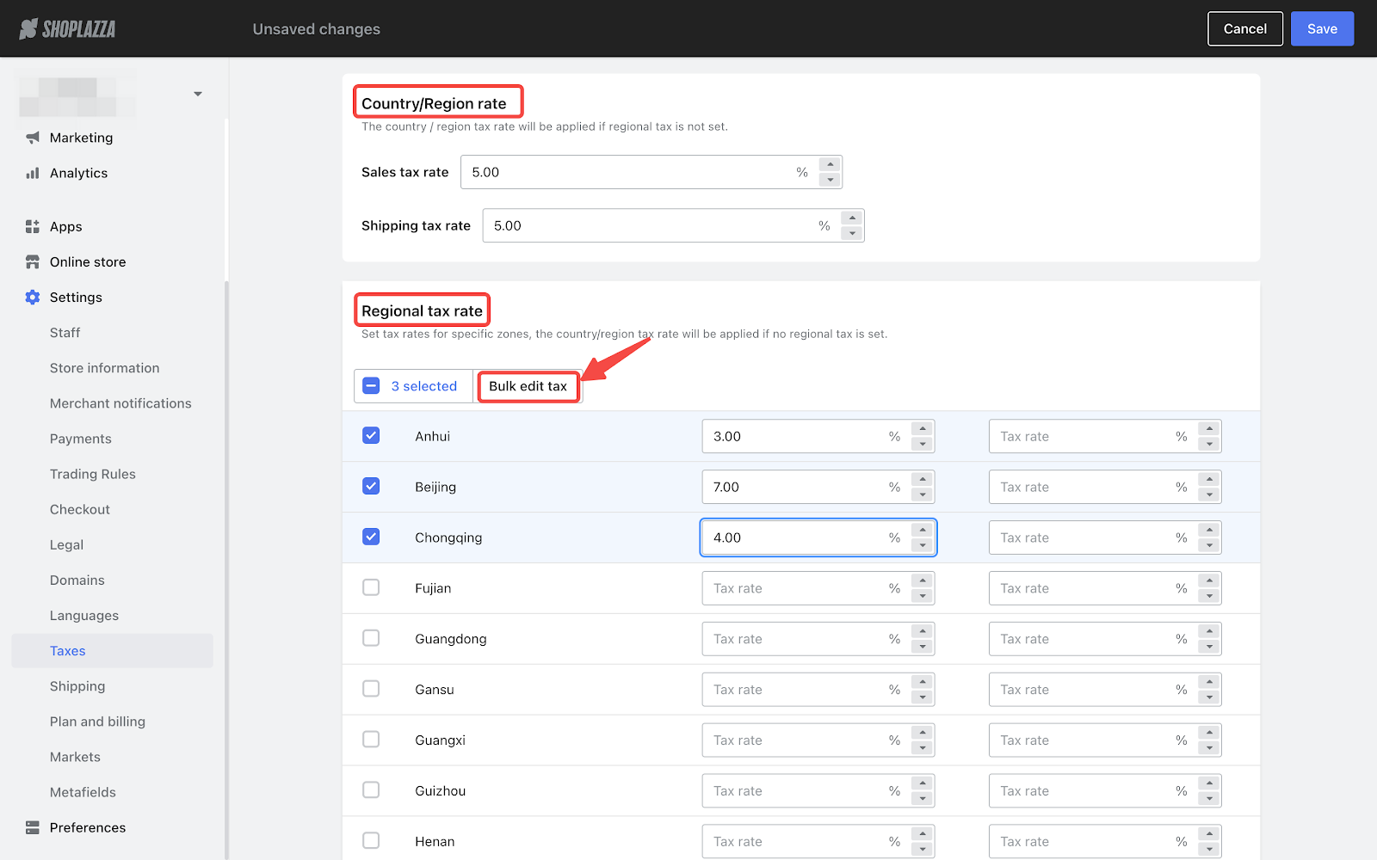This screenshot has width=1377, height=860.
Task: Check the Henan checkbox
Action: pyautogui.click(x=371, y=840)
